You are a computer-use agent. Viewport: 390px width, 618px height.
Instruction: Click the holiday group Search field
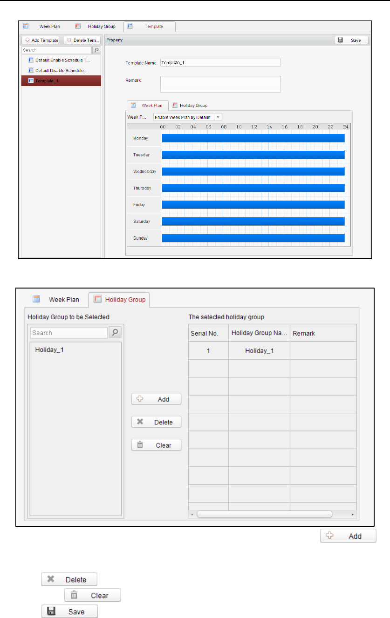point(69,333)
